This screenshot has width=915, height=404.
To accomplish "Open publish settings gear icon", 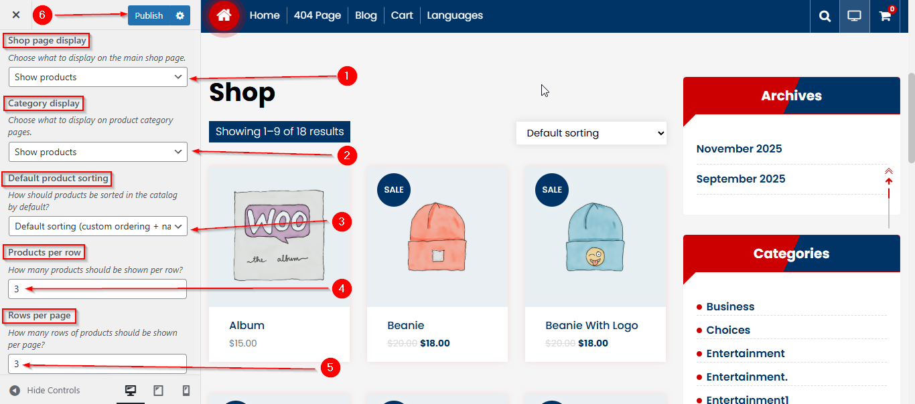I will 180,15.
